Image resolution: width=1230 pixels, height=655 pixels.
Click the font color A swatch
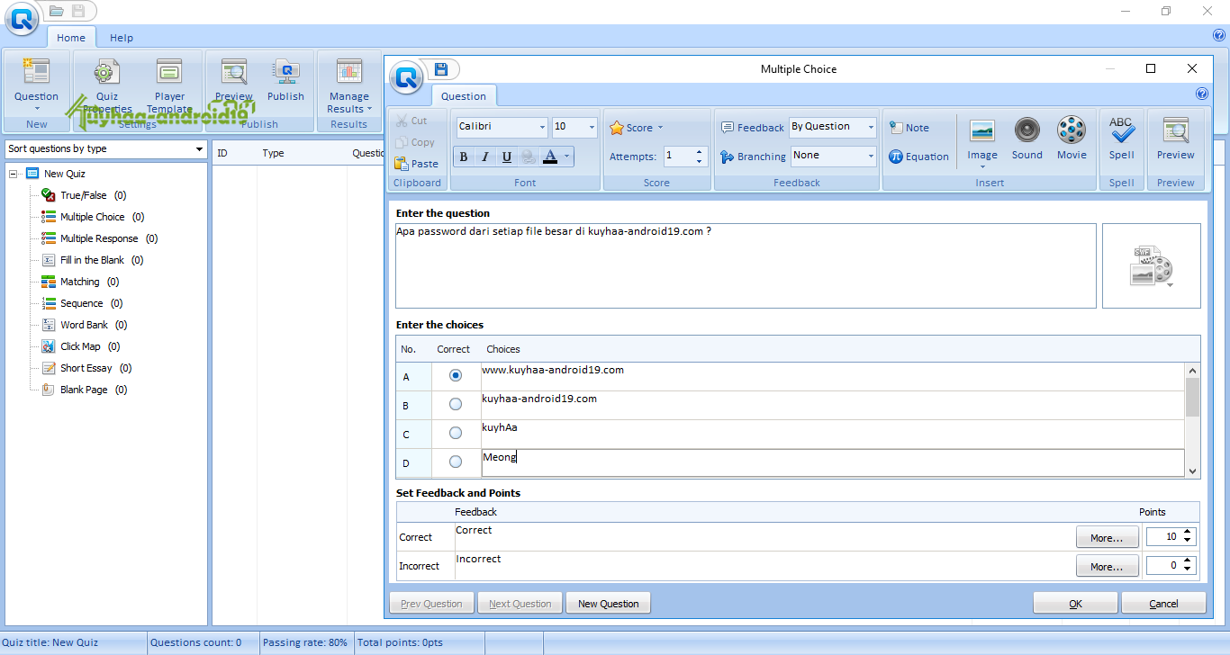(x=550, y=157)
